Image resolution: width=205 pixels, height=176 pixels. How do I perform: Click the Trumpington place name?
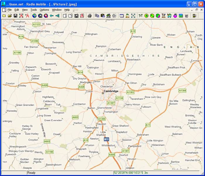pyautogui.click(x=111, y=112)
